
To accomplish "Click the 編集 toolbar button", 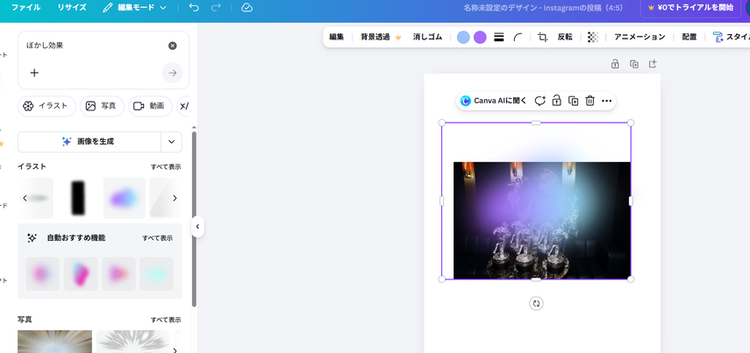I will [x=336, y=37].
